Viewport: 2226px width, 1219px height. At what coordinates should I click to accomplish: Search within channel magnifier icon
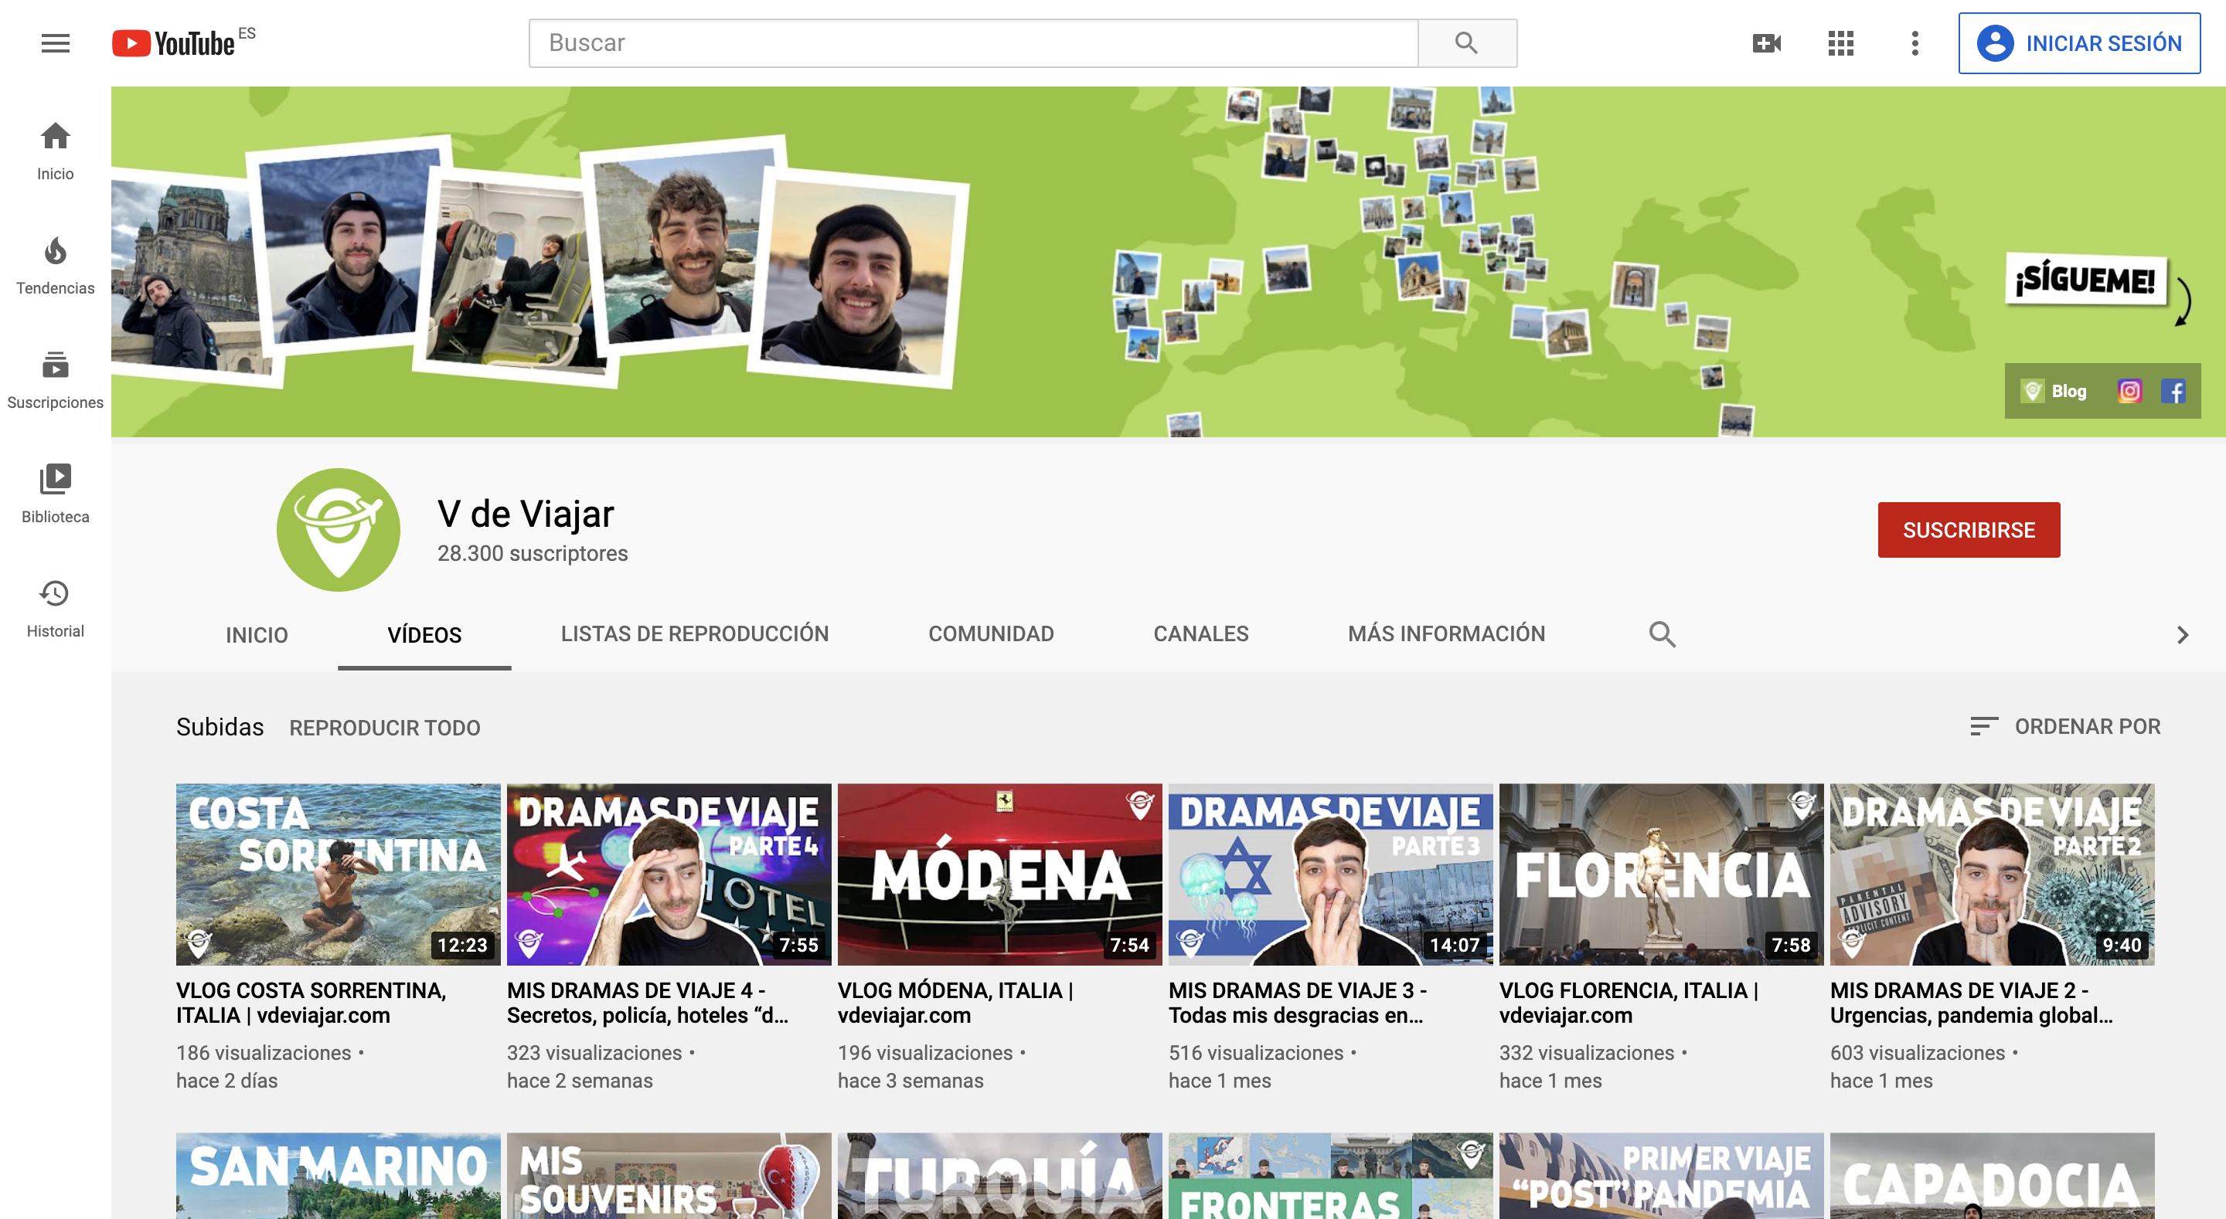click(1661, 635)
